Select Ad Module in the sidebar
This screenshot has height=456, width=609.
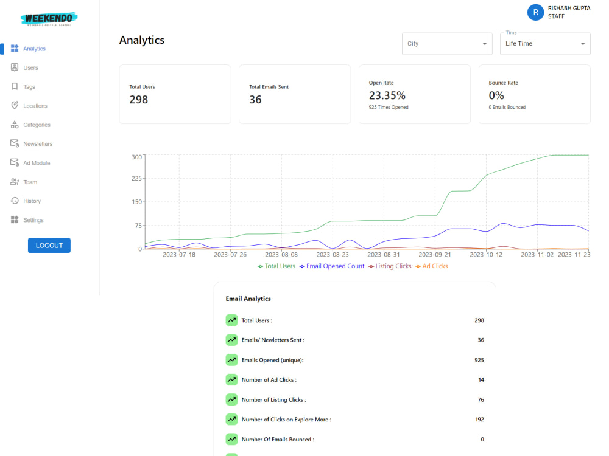click(x=37, y=163)
